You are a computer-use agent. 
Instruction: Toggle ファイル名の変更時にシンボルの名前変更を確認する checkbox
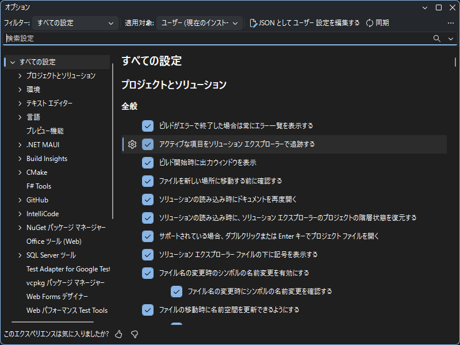click(177, 292)
